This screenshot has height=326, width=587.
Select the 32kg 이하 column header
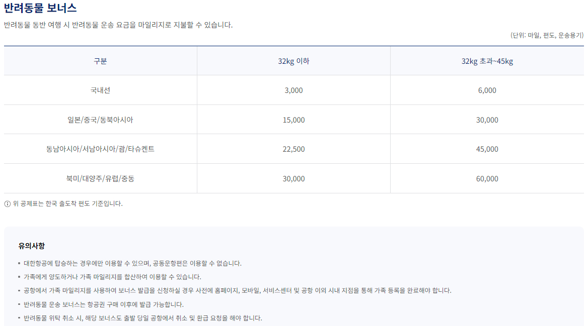pyautogui.click(x=293, y=60)
